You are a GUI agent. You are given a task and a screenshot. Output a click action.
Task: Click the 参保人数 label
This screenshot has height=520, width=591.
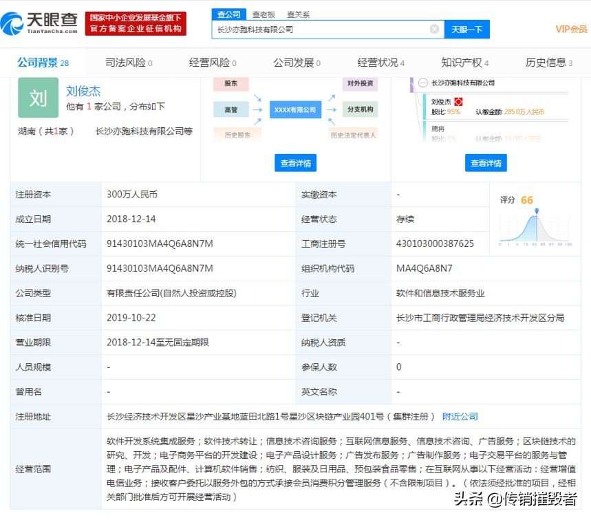click(x=319, y=367)
